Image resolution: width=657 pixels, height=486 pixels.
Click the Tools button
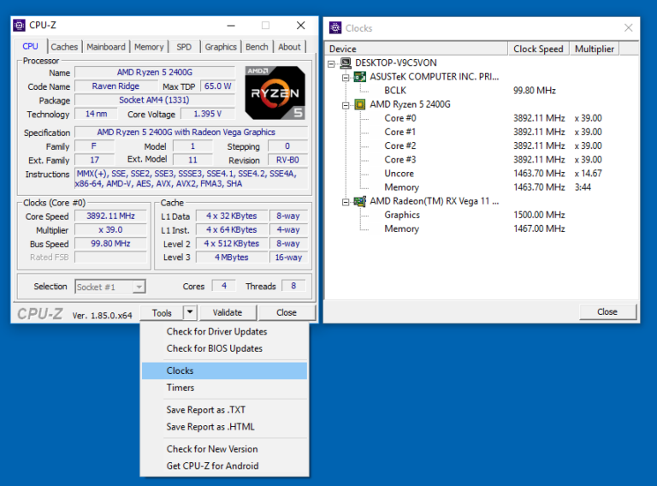point(162,312)
